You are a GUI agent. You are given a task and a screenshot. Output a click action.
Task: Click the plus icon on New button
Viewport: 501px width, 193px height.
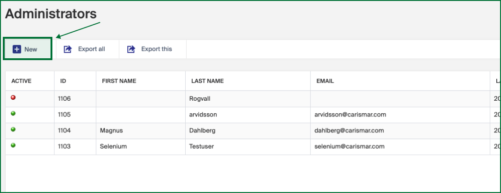17,49
